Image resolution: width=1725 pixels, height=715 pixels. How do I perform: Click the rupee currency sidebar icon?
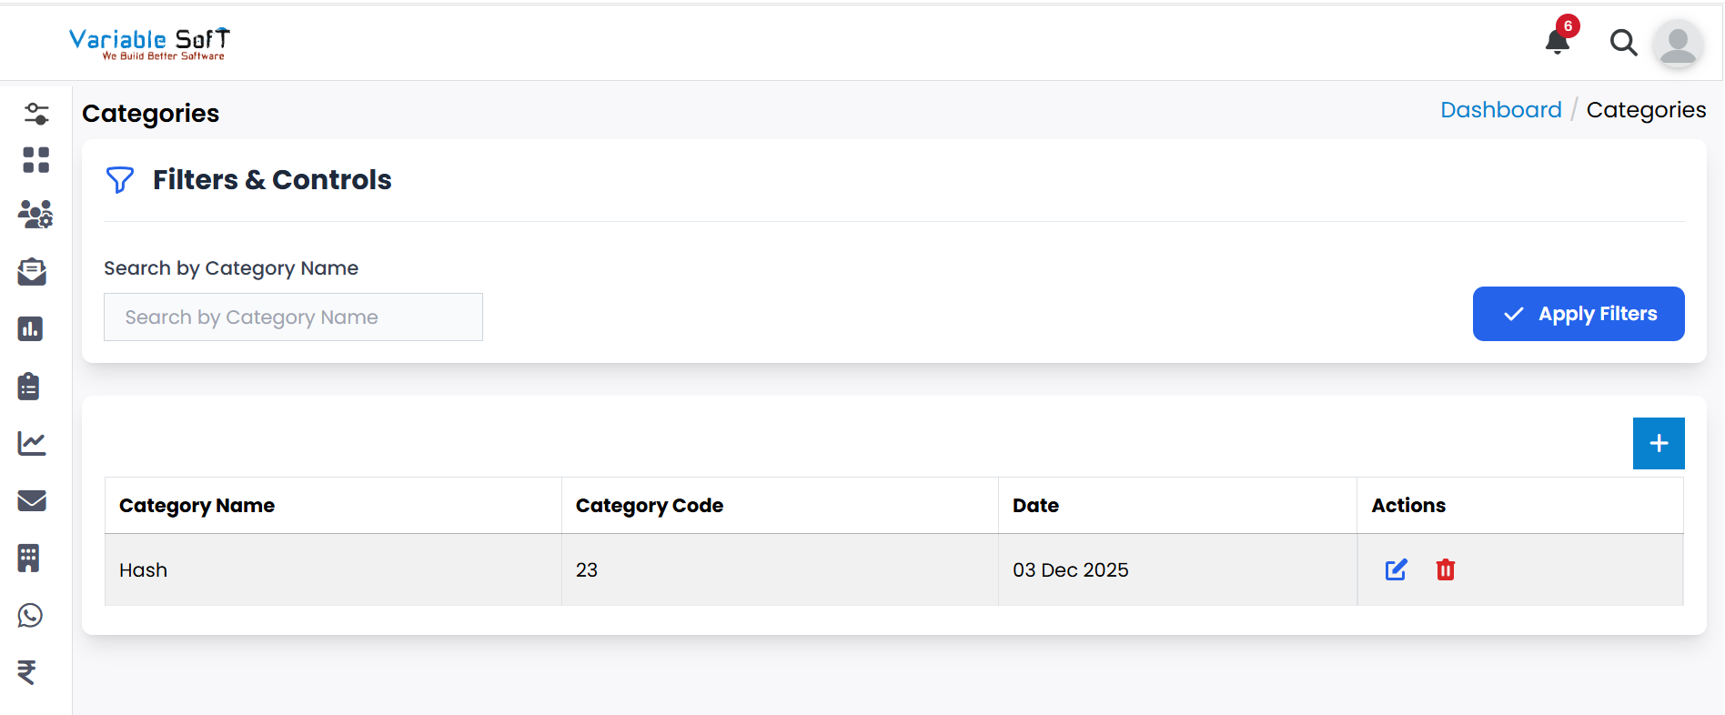pos(27,672)
